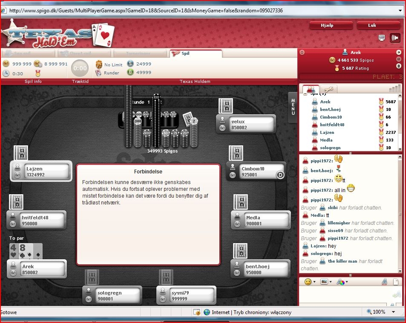
Task: Click the Hjælp button
Action: (x=327, y=25)
